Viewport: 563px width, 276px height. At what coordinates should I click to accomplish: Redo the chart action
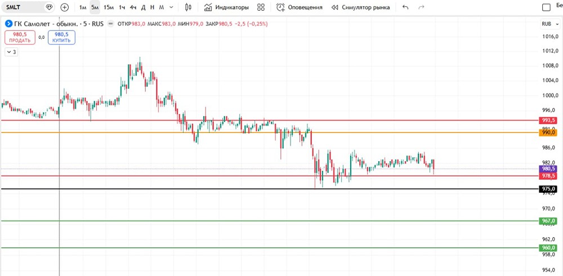tap(422, 7)
